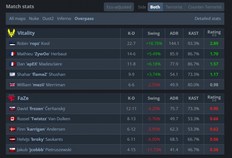Show stats for the Dust2 map
The width and height of the screenshot is (232, 158).
48,19
